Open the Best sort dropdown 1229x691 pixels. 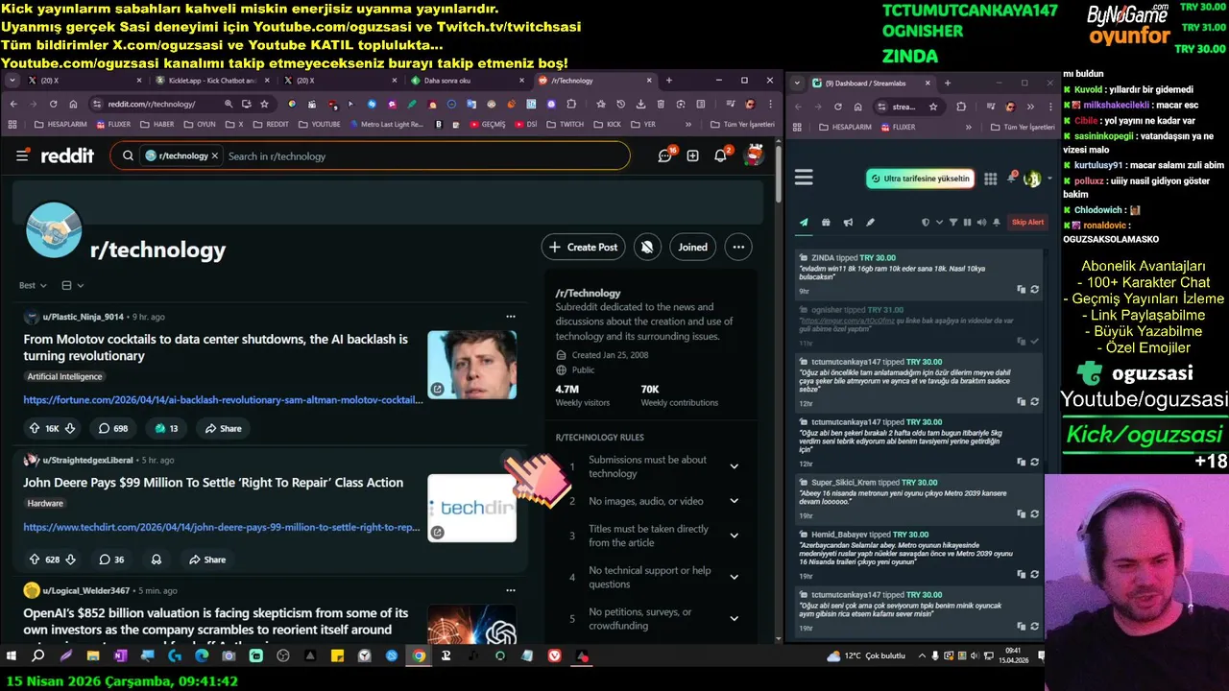(x=33, y=285)
